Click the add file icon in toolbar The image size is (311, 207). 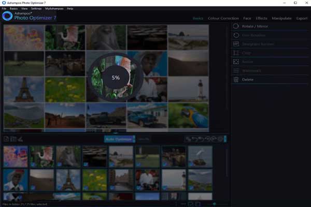click(6, 139)
